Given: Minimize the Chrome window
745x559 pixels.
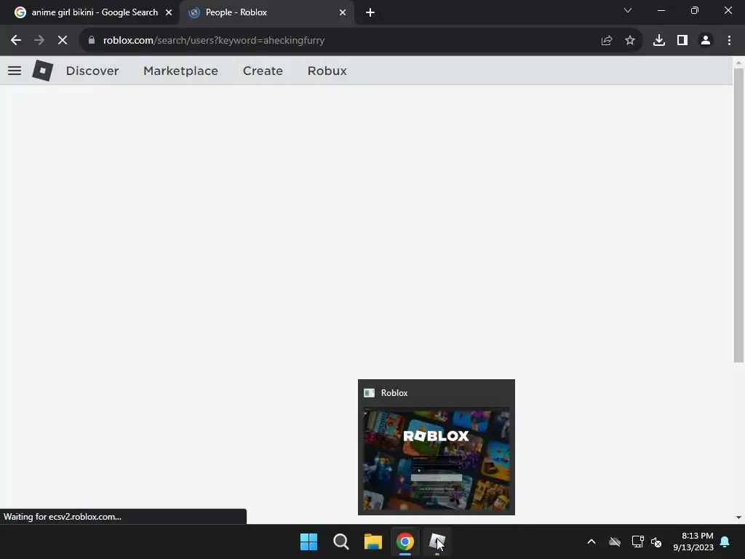Looking at the screenshot, I should [661, 10].
